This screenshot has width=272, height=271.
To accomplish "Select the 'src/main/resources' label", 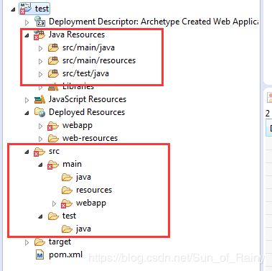I will pyautogui.click(x=99, y=60).
